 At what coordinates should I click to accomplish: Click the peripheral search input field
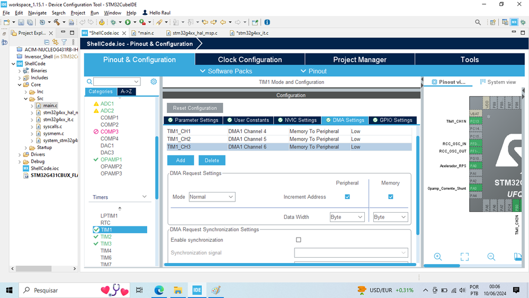coord(114,82)
